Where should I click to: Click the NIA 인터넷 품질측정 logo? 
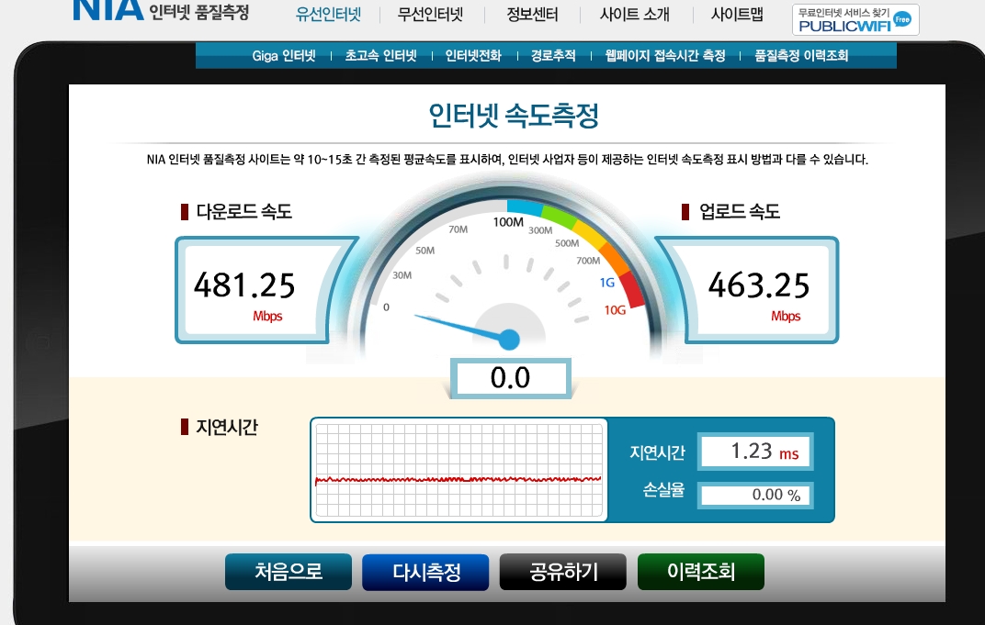[160, 11]
